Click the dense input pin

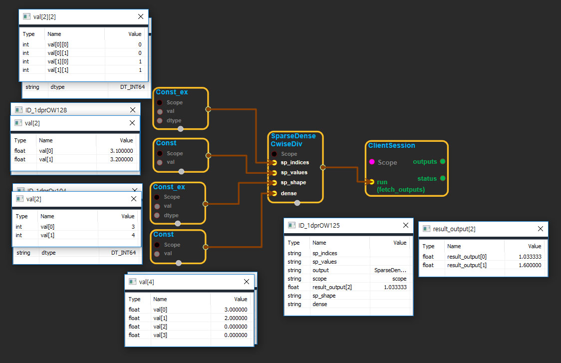coord(274,193)
